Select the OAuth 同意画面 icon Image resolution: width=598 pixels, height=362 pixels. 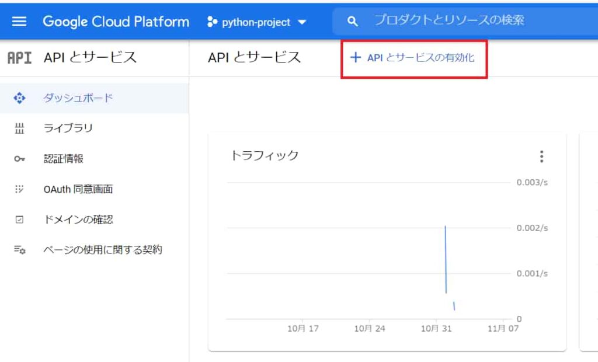click(18, 189)
